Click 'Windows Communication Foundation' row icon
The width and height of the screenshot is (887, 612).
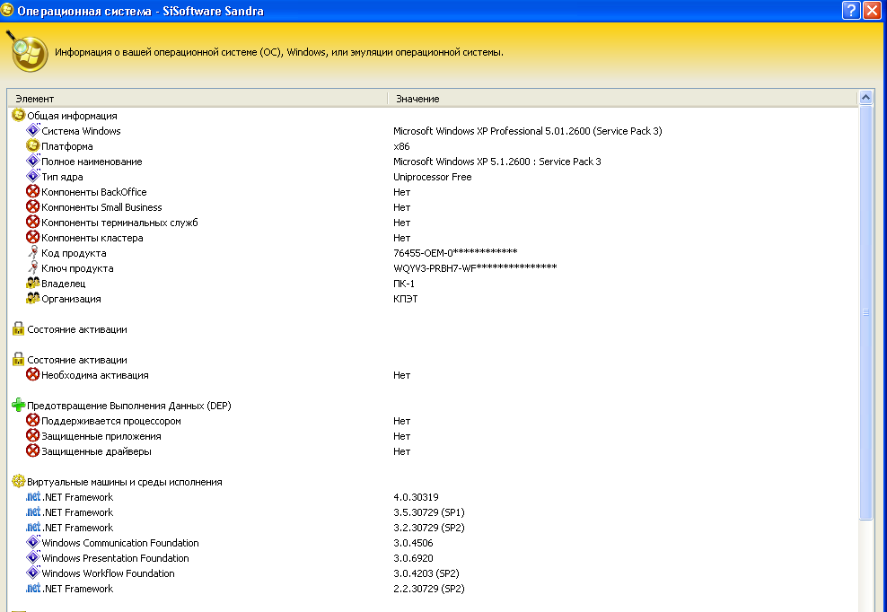click(x=33, y=542)
